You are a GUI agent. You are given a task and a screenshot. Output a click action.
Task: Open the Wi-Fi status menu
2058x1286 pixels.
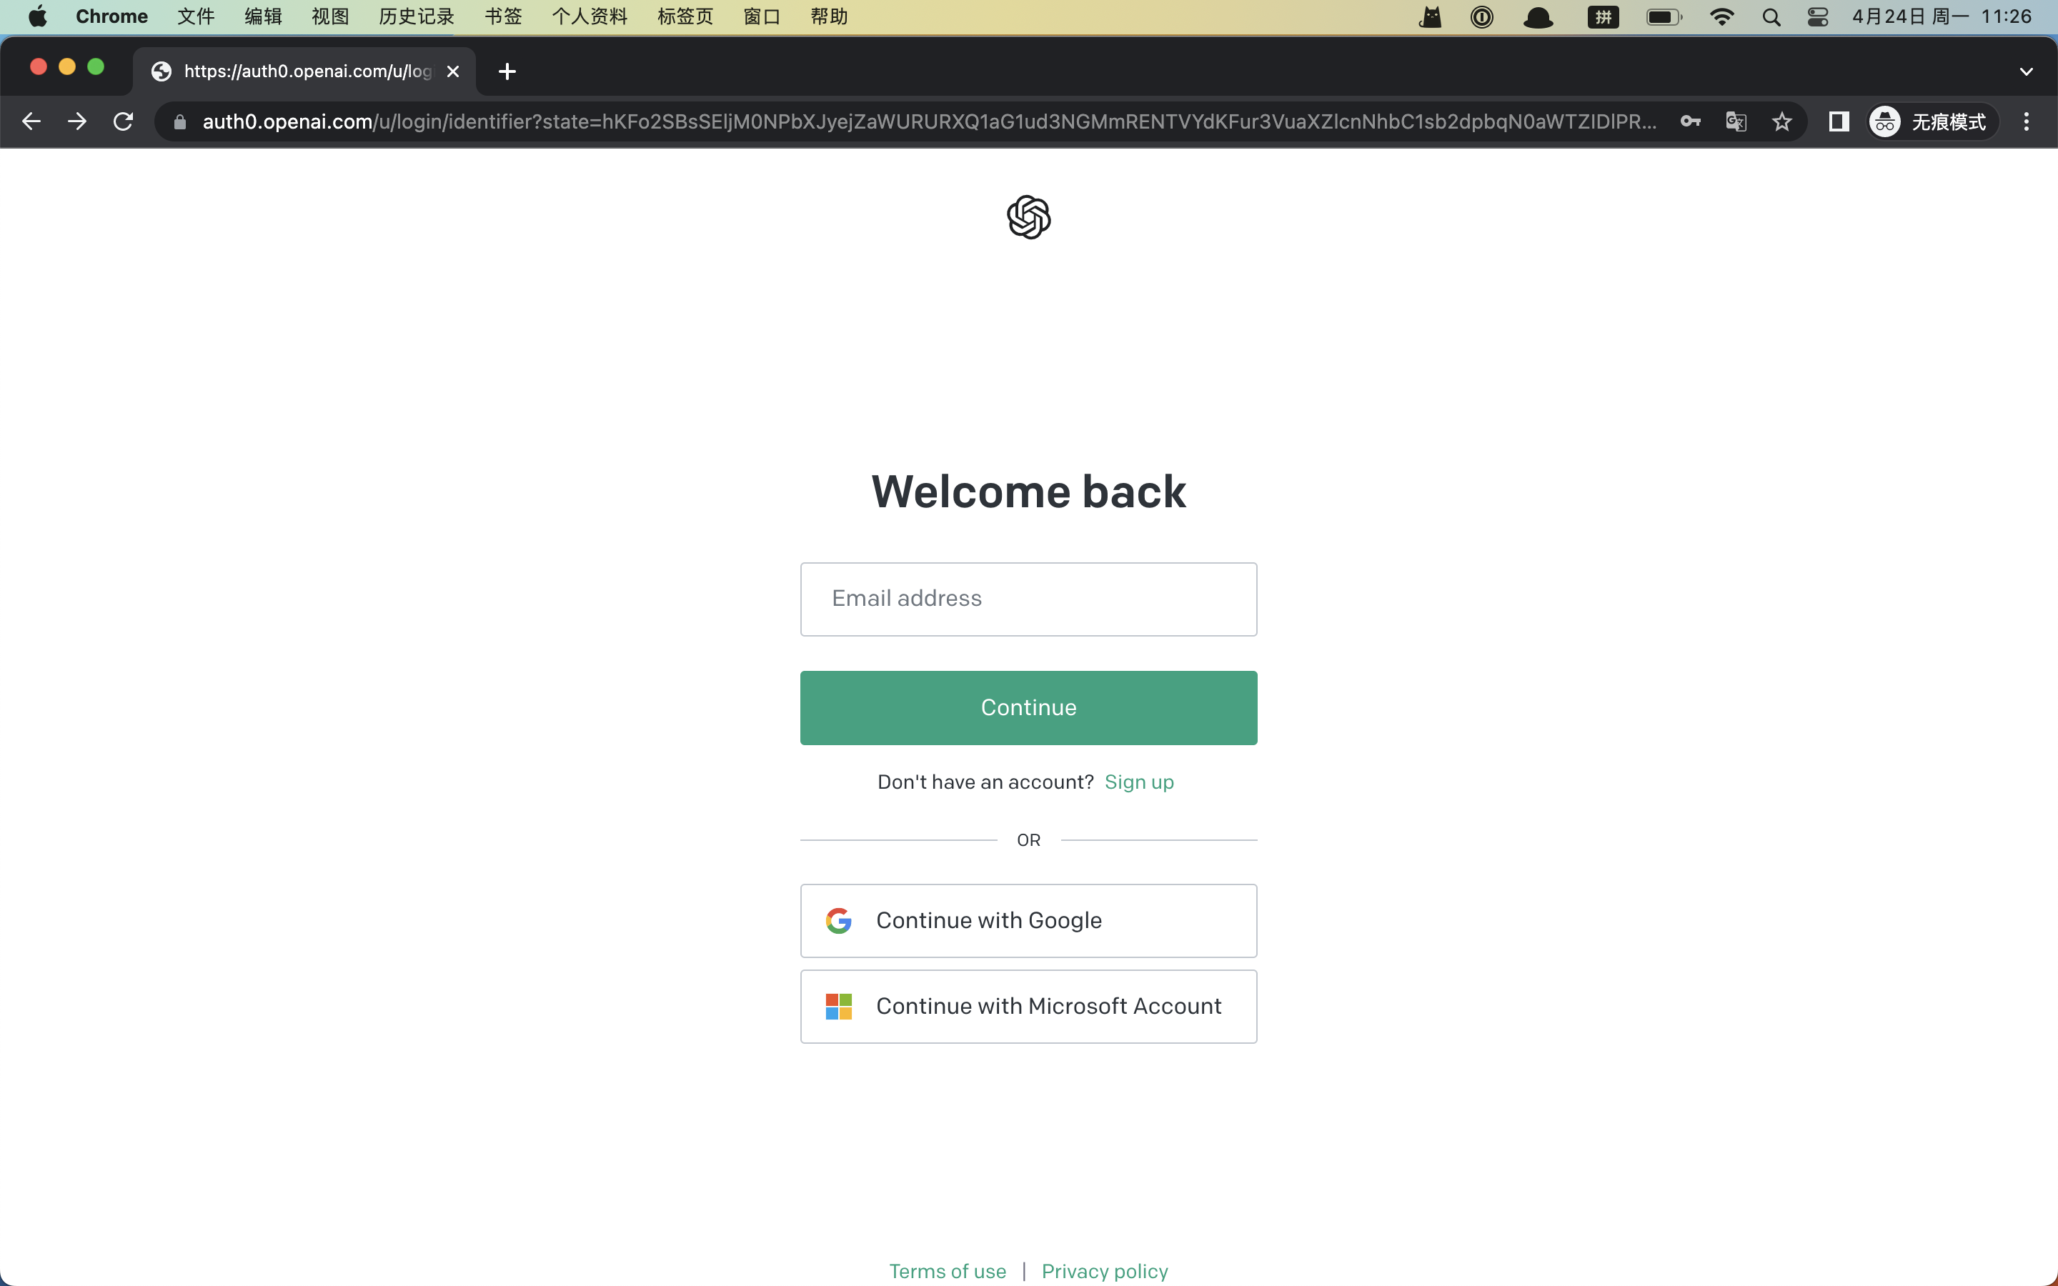(x=1721, y=17)
